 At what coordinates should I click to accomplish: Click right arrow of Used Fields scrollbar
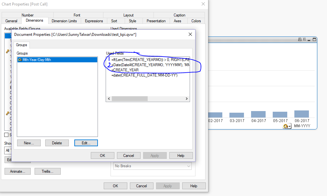187,98
